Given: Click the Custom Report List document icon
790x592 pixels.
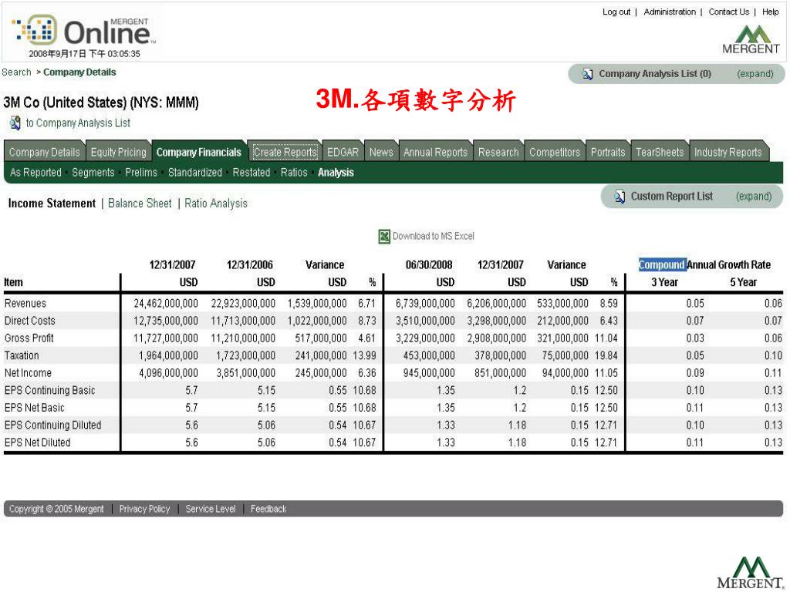Looking at the screenshot, I should 620,197.
